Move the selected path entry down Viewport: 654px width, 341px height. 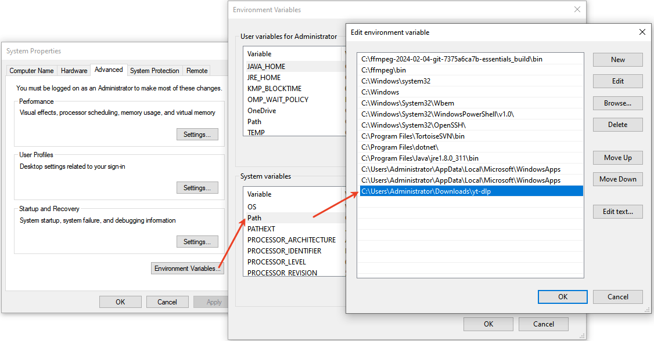coord(617,179)
